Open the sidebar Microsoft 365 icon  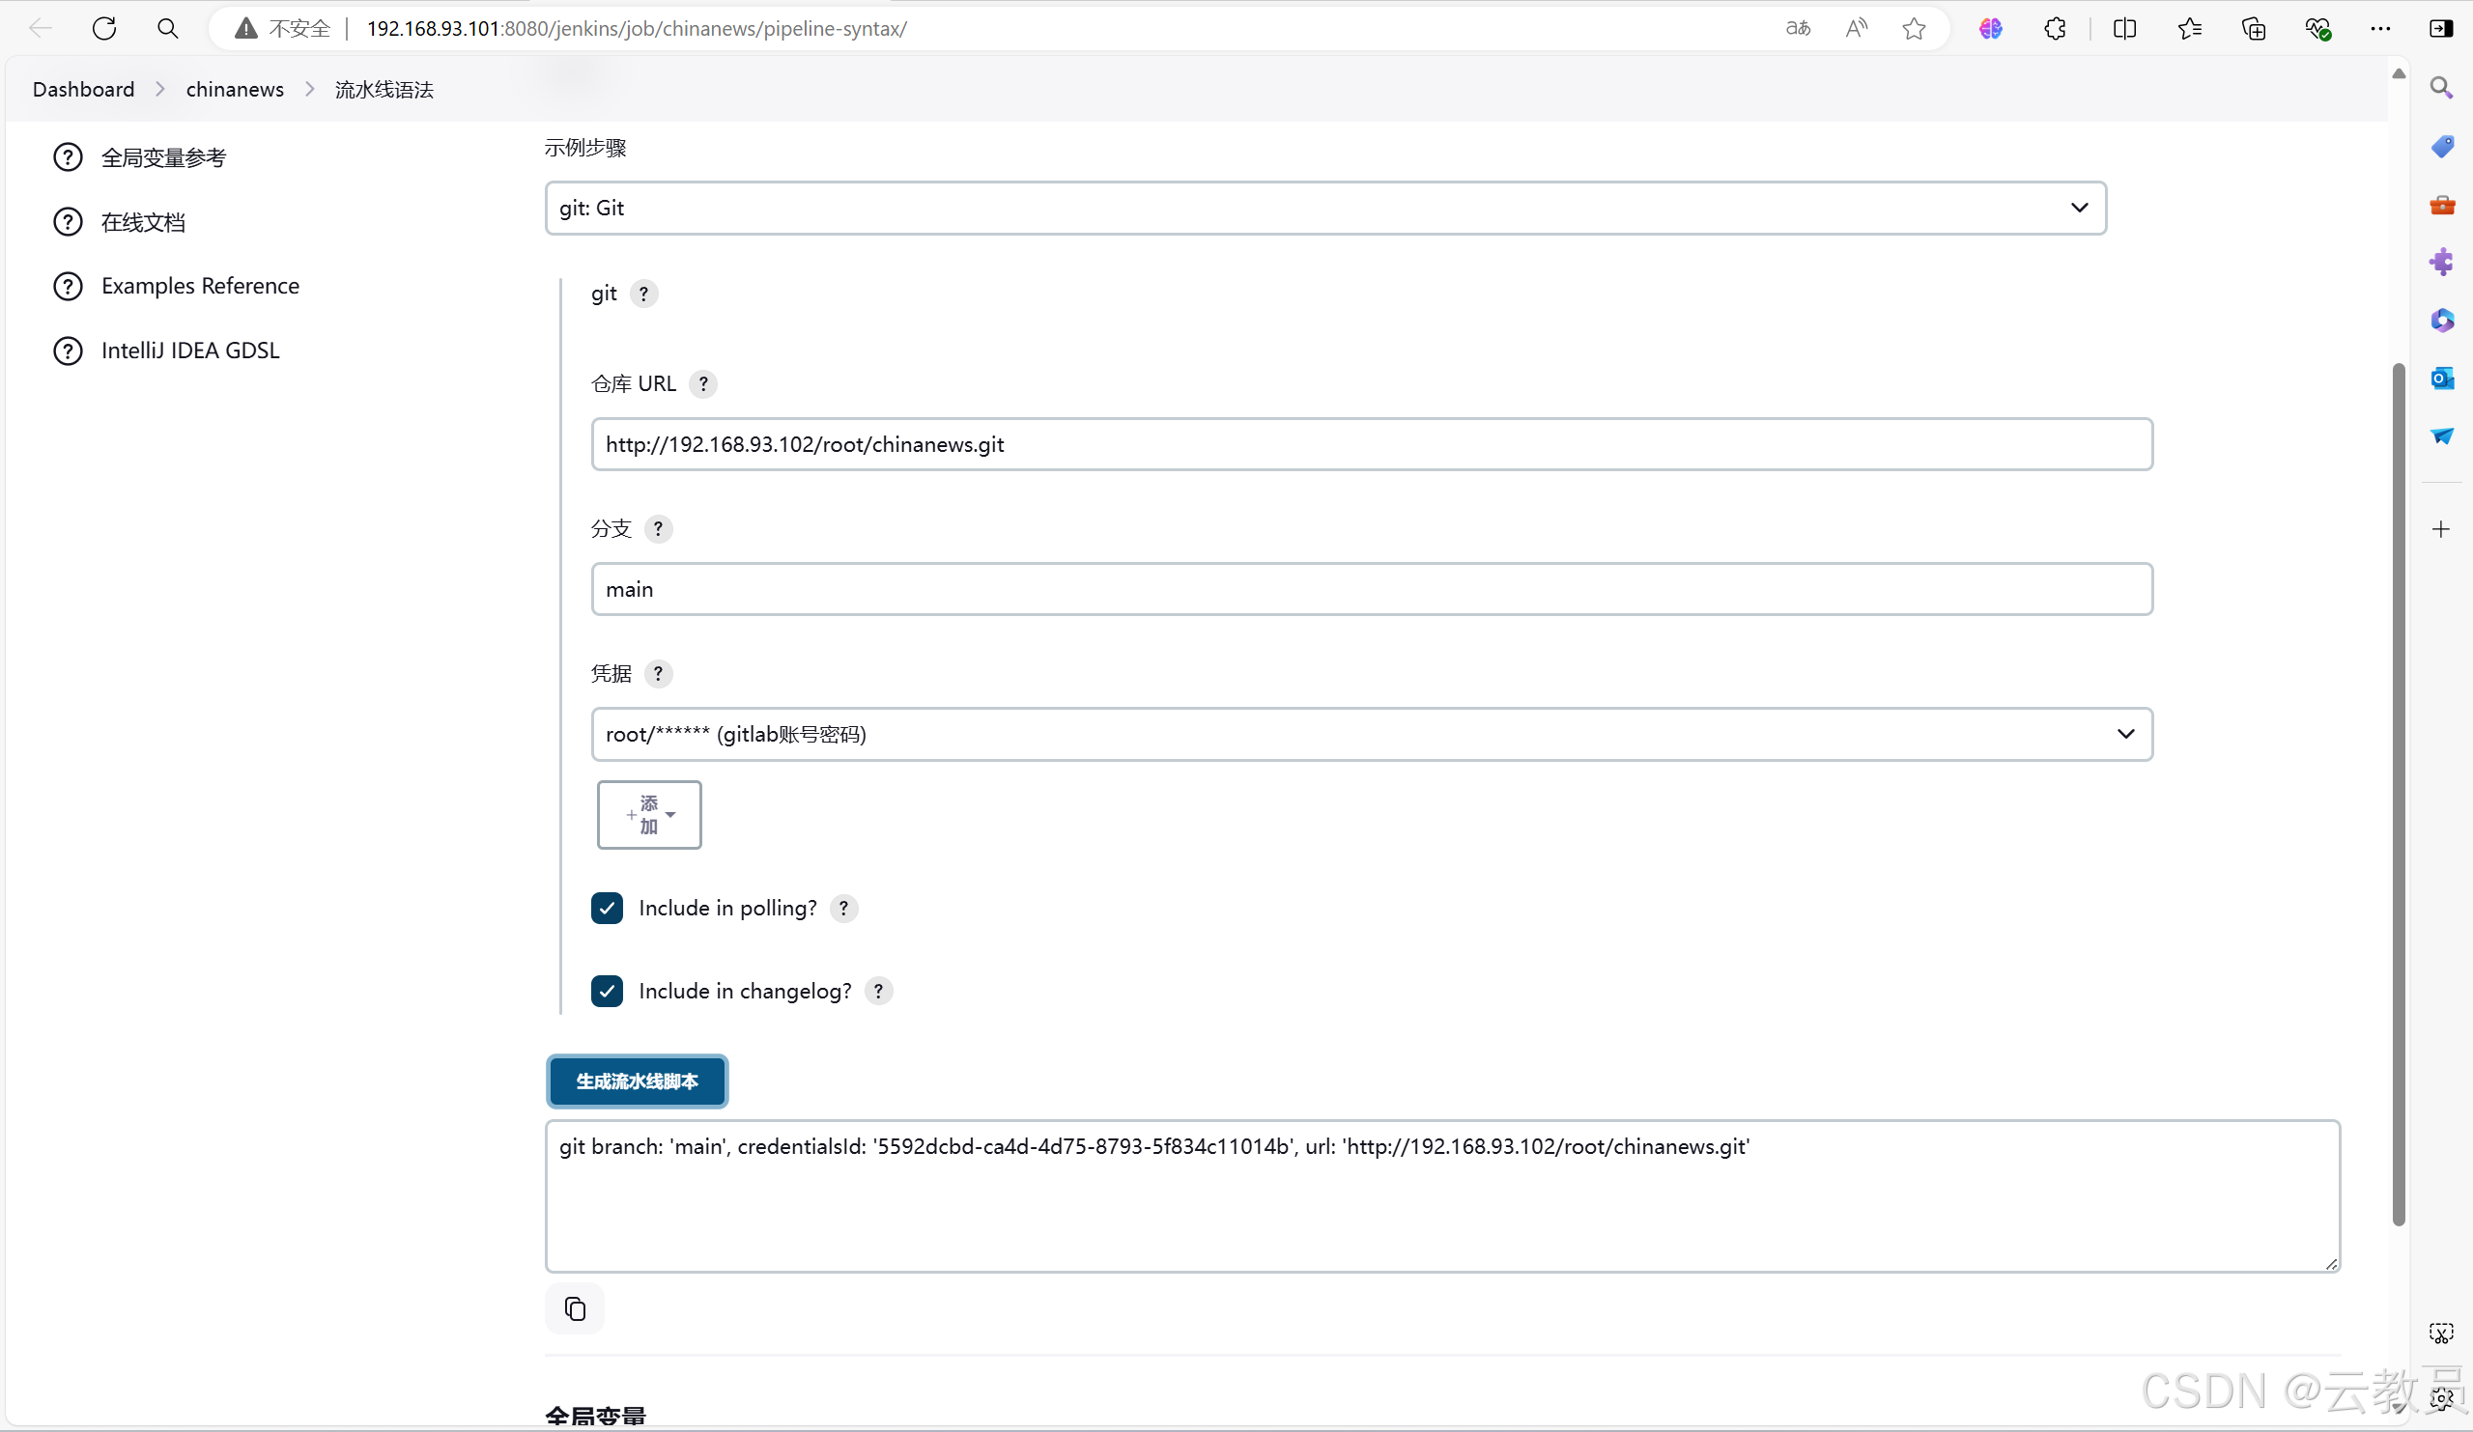pyautogui.click(x=2441, y=320)
